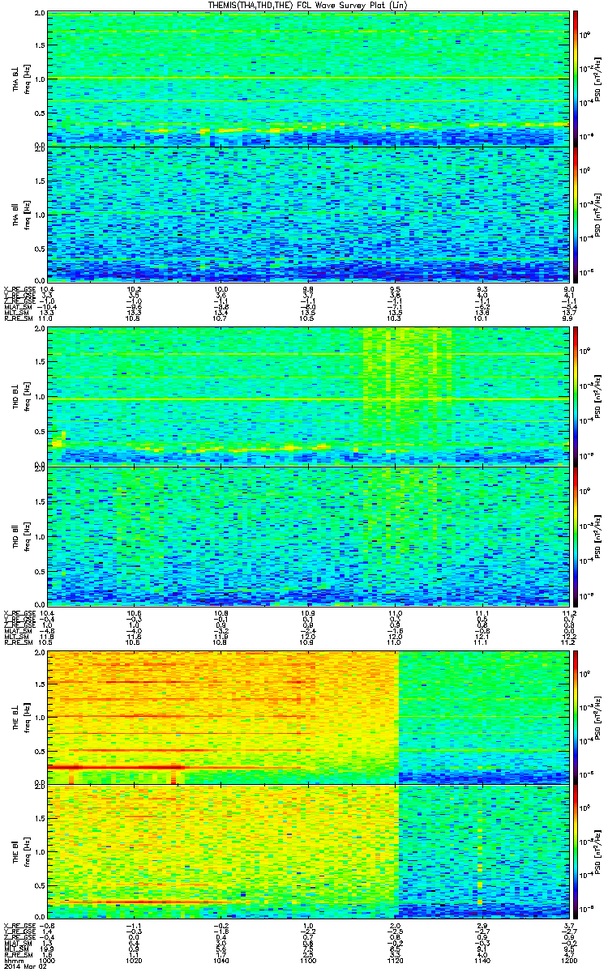Click the 1.5 frequency tick of THE B-perpendicular panel
This screenshot has width=608, height=972.
tap(40, 684)
